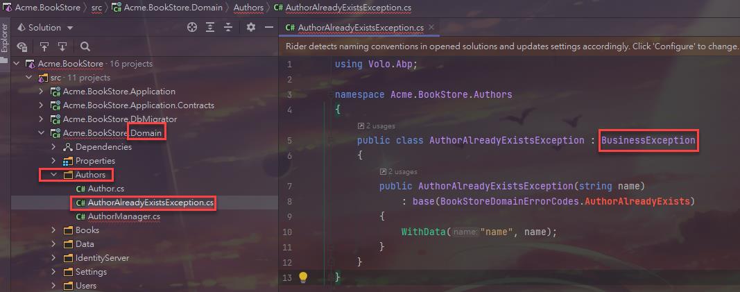The height and width of the screenshot is (292, 740).
Task: Collapse the Acme.BookStore.Domain project node
Action: (x=42, y=133)
